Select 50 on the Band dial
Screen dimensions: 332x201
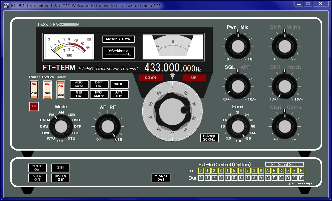pos(253,126)
